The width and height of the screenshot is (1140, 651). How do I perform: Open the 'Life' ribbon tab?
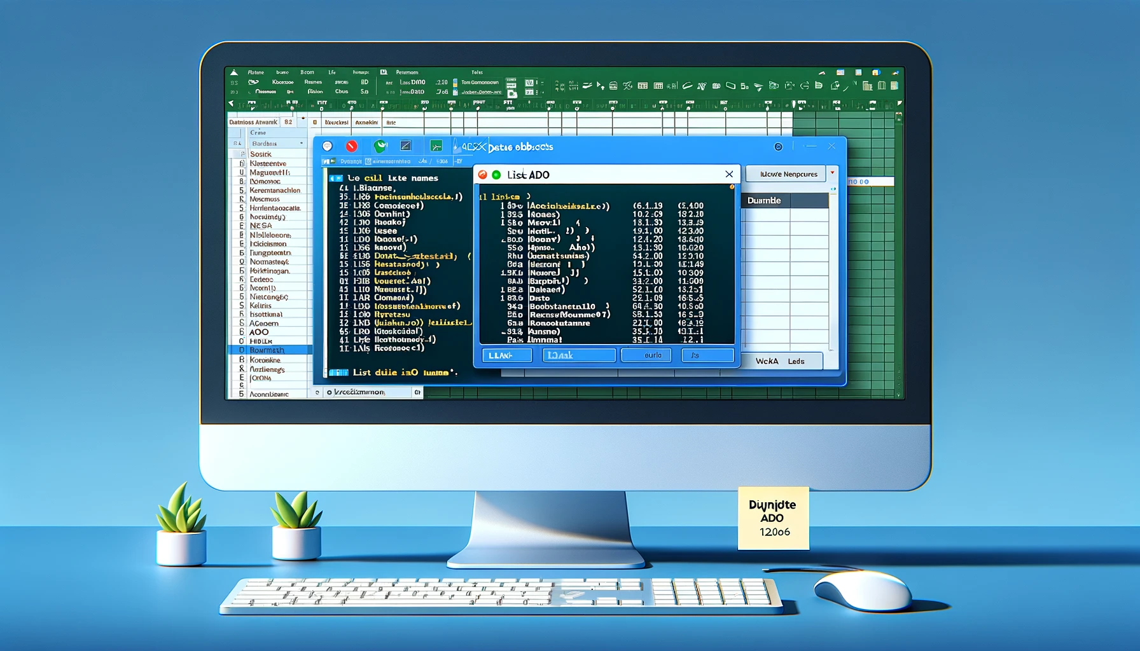332,72
